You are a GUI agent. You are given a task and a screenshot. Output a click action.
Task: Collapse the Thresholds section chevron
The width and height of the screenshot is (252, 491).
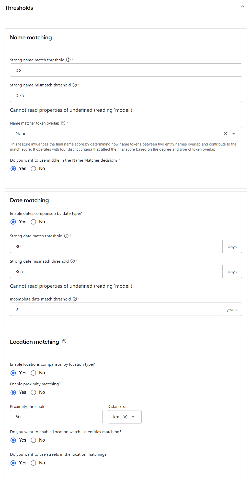pos(243,7)
